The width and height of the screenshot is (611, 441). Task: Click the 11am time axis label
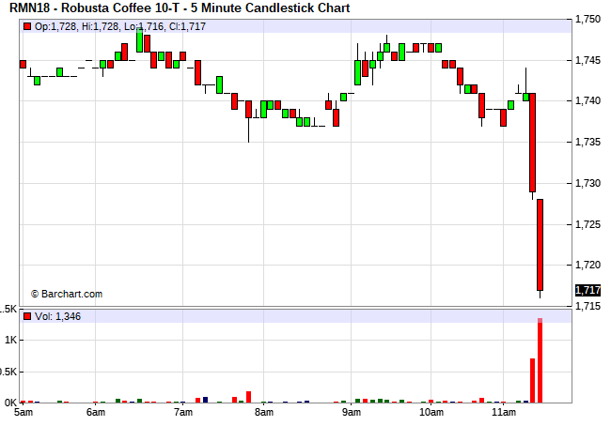(x=504, y=412)
